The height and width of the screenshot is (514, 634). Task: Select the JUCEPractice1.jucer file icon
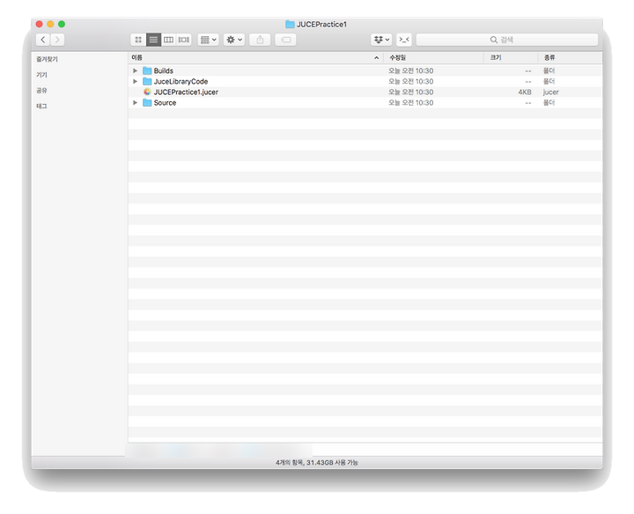[x=147, y=92]
